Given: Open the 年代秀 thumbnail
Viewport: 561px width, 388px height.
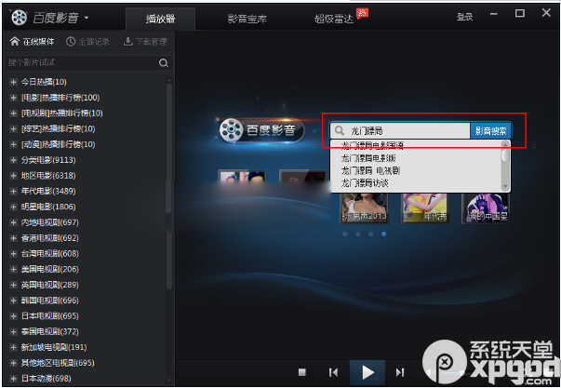Looking at the screenshot, I should (x=424, y=208).
